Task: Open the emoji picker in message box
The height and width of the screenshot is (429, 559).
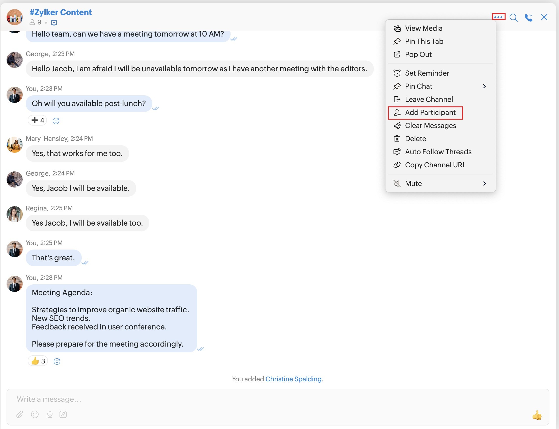Action: 35,414
